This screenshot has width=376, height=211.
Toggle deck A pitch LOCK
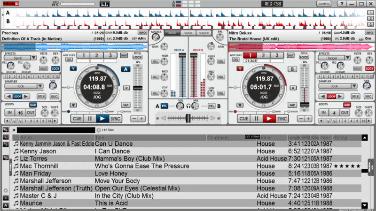tap(137, 57)
